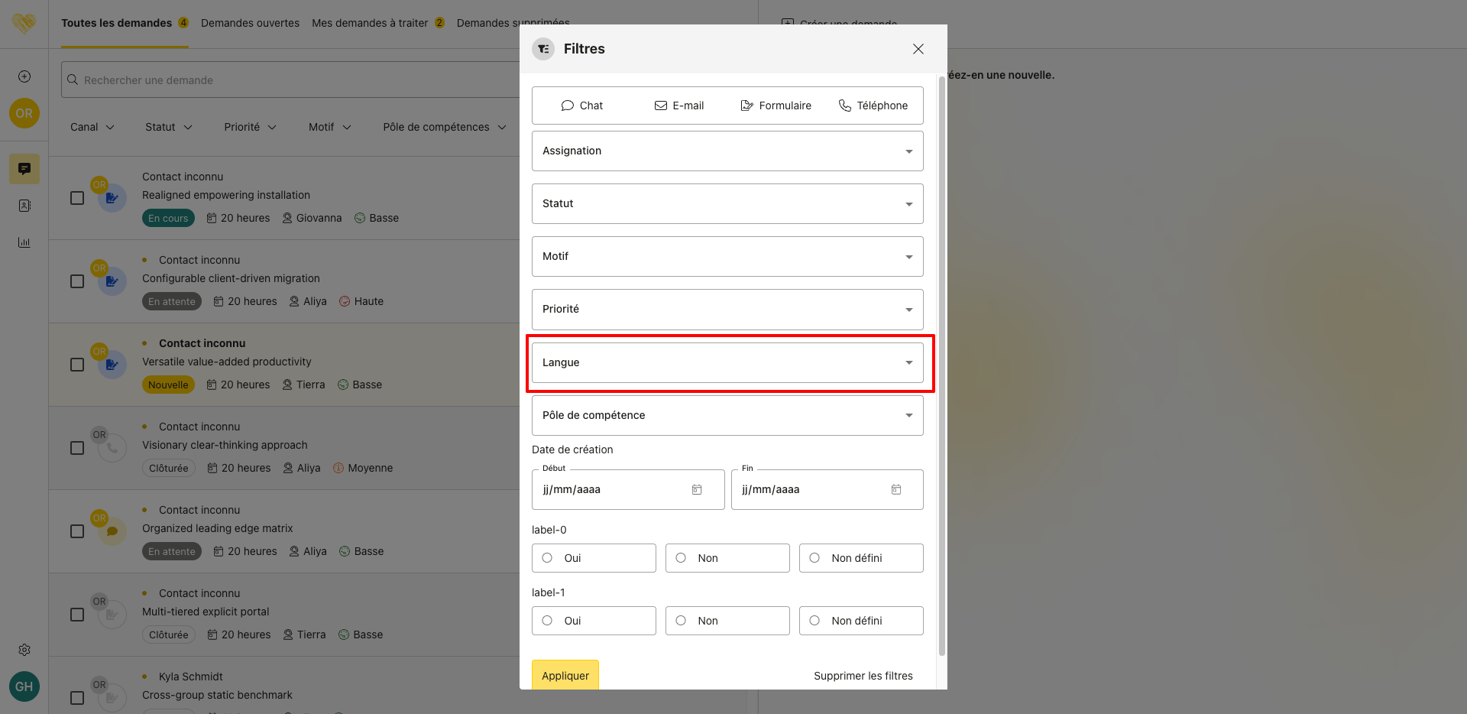Image resolution: width=1467 pixels, height=714 pixels.
Task: Open calendar picker for Début date
Action: [697, 489]
